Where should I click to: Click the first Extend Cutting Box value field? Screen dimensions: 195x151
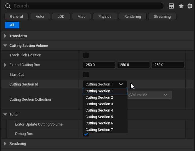[99, 65]
